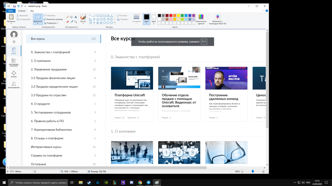Open the Customize Quick Access Toolbar arrow

point(25,6)
